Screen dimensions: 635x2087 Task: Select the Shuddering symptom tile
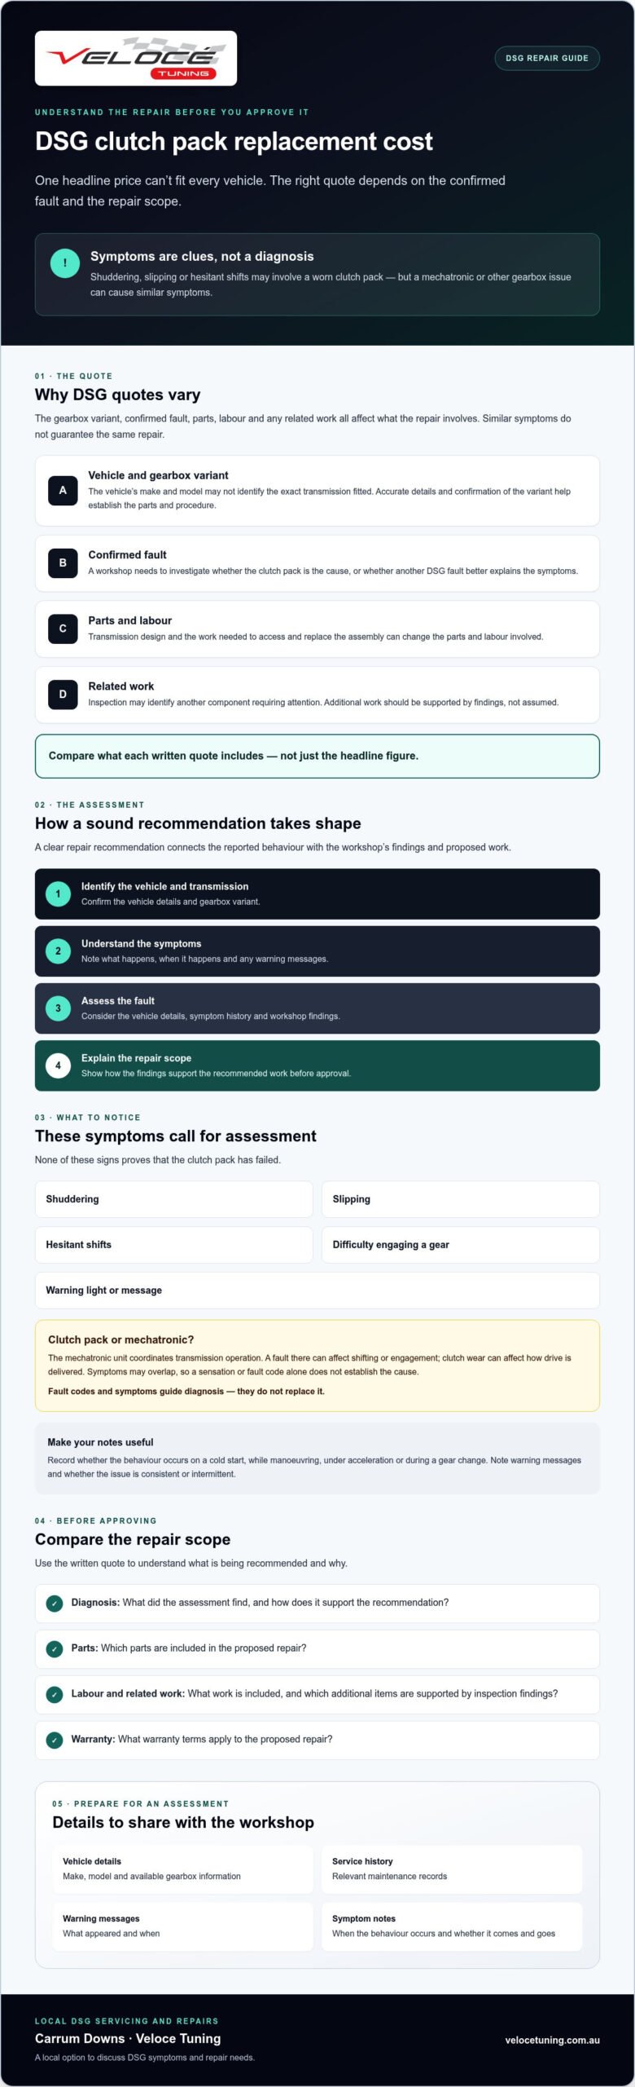[173, 1199]
